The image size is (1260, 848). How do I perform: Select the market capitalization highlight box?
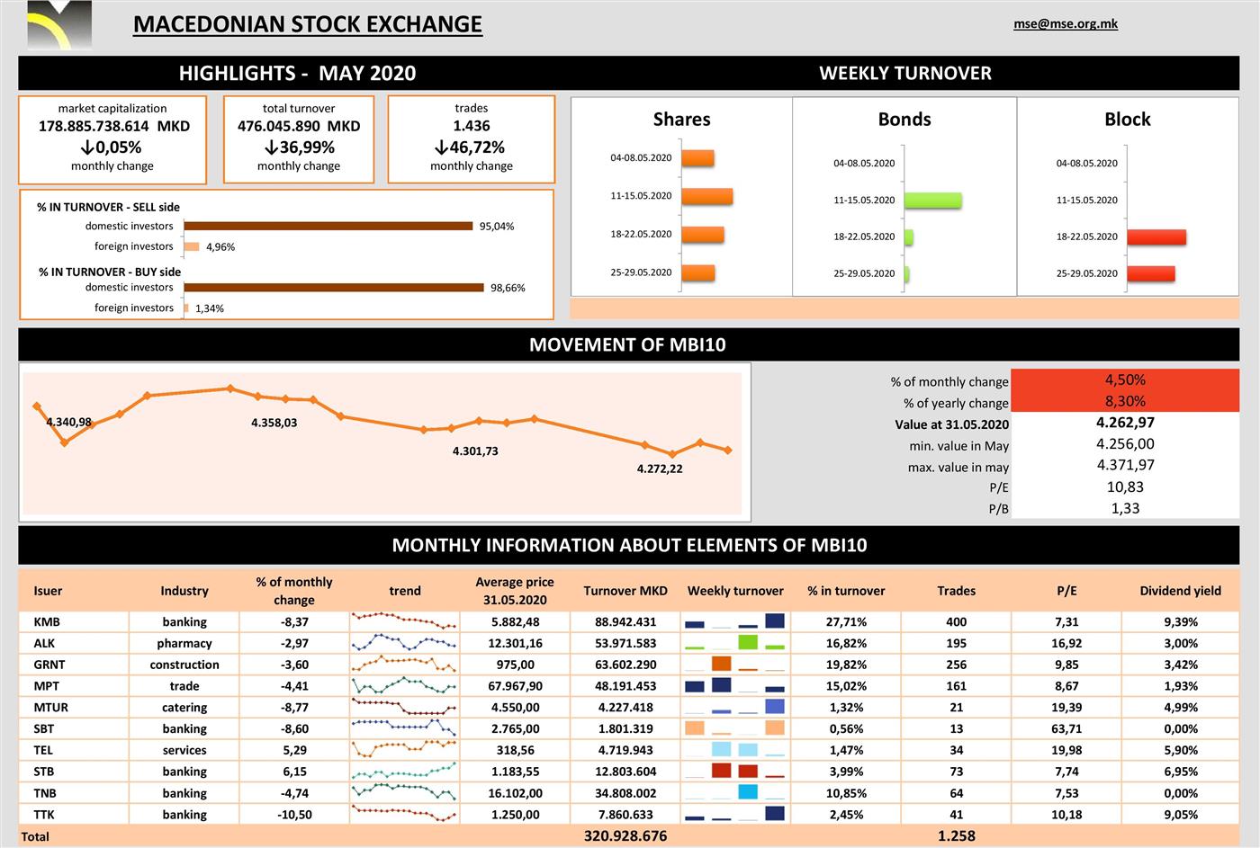click(x=112, y=138)
